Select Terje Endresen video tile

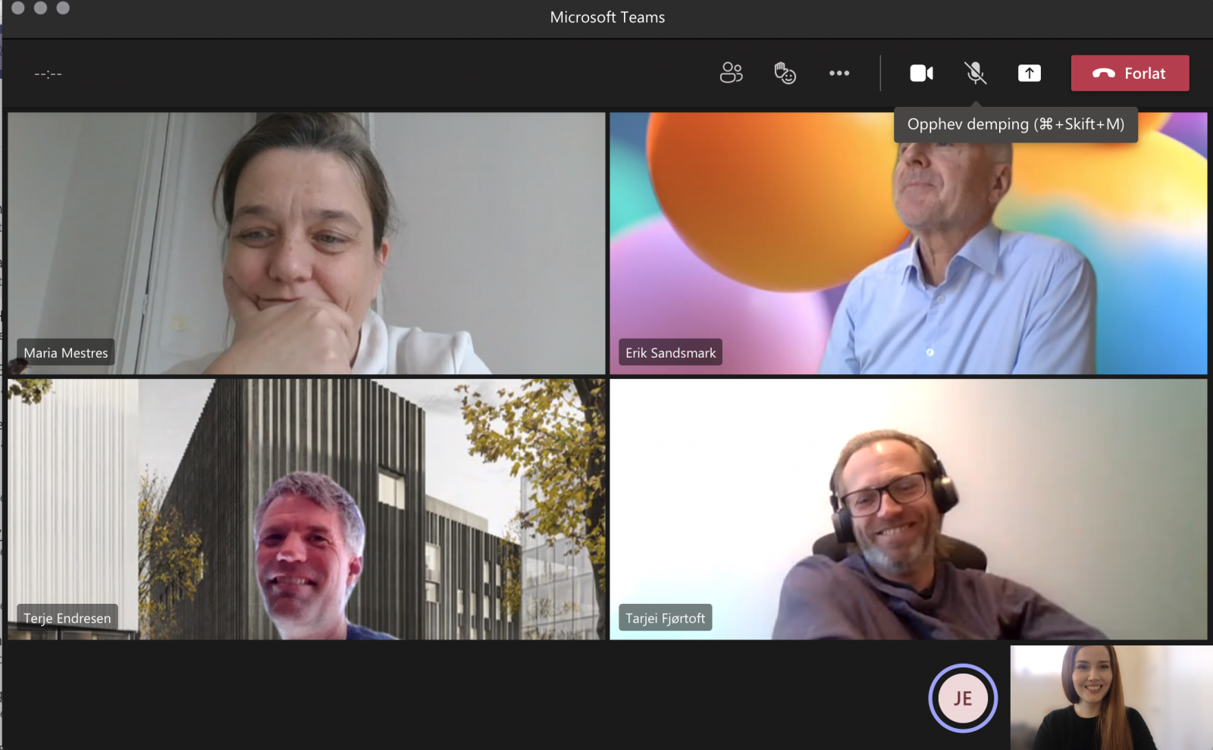coord(306,509)
